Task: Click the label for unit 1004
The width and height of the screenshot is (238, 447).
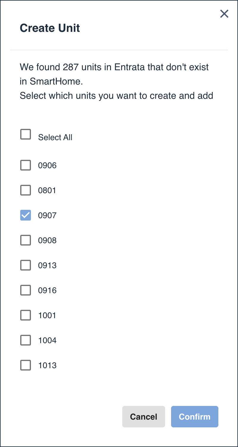Action: click(47, 340)
